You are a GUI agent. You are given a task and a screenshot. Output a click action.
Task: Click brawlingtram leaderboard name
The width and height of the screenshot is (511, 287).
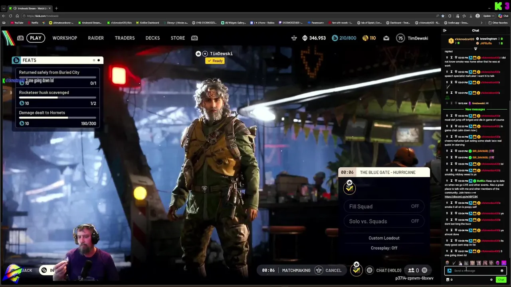[488, 39]
